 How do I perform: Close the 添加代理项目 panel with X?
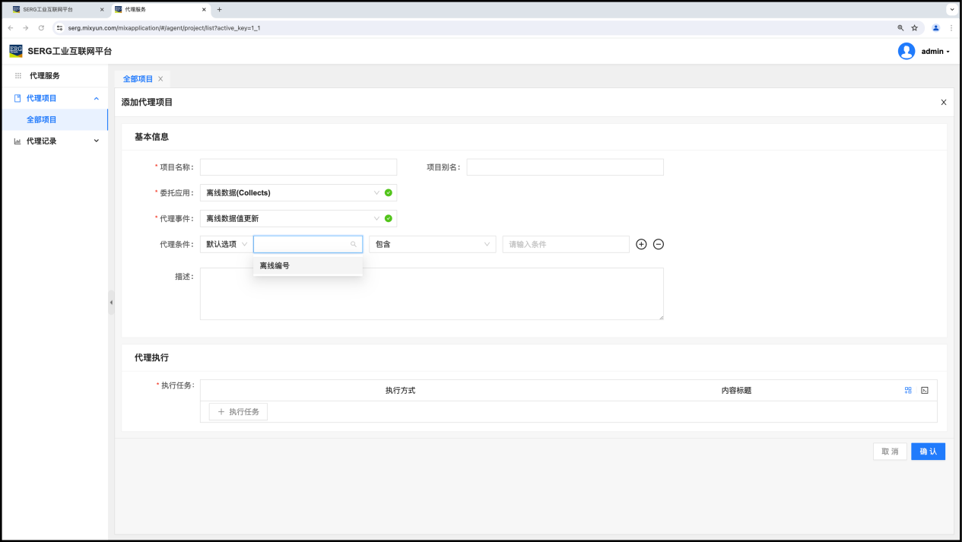pos(944,102)
